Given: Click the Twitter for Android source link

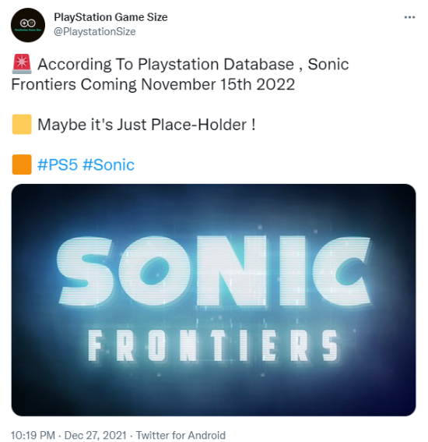Looking at the screenshot, I should pyautogui.click(x=181, y=435).
